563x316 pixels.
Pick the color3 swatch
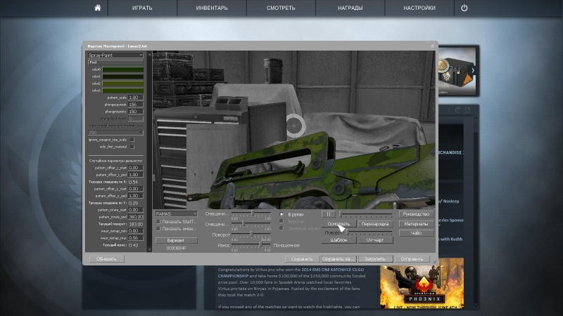[122, 91]
